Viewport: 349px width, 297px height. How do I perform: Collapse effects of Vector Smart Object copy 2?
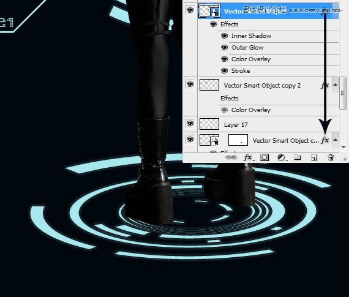pos(335,85)
